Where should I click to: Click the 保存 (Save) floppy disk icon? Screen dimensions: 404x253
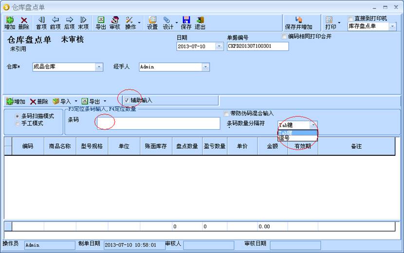tap(186, 22)
